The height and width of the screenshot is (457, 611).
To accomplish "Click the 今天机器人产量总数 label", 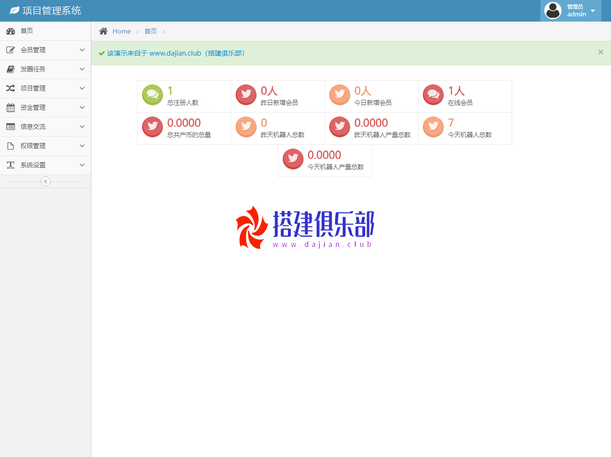I will point(336,167).
